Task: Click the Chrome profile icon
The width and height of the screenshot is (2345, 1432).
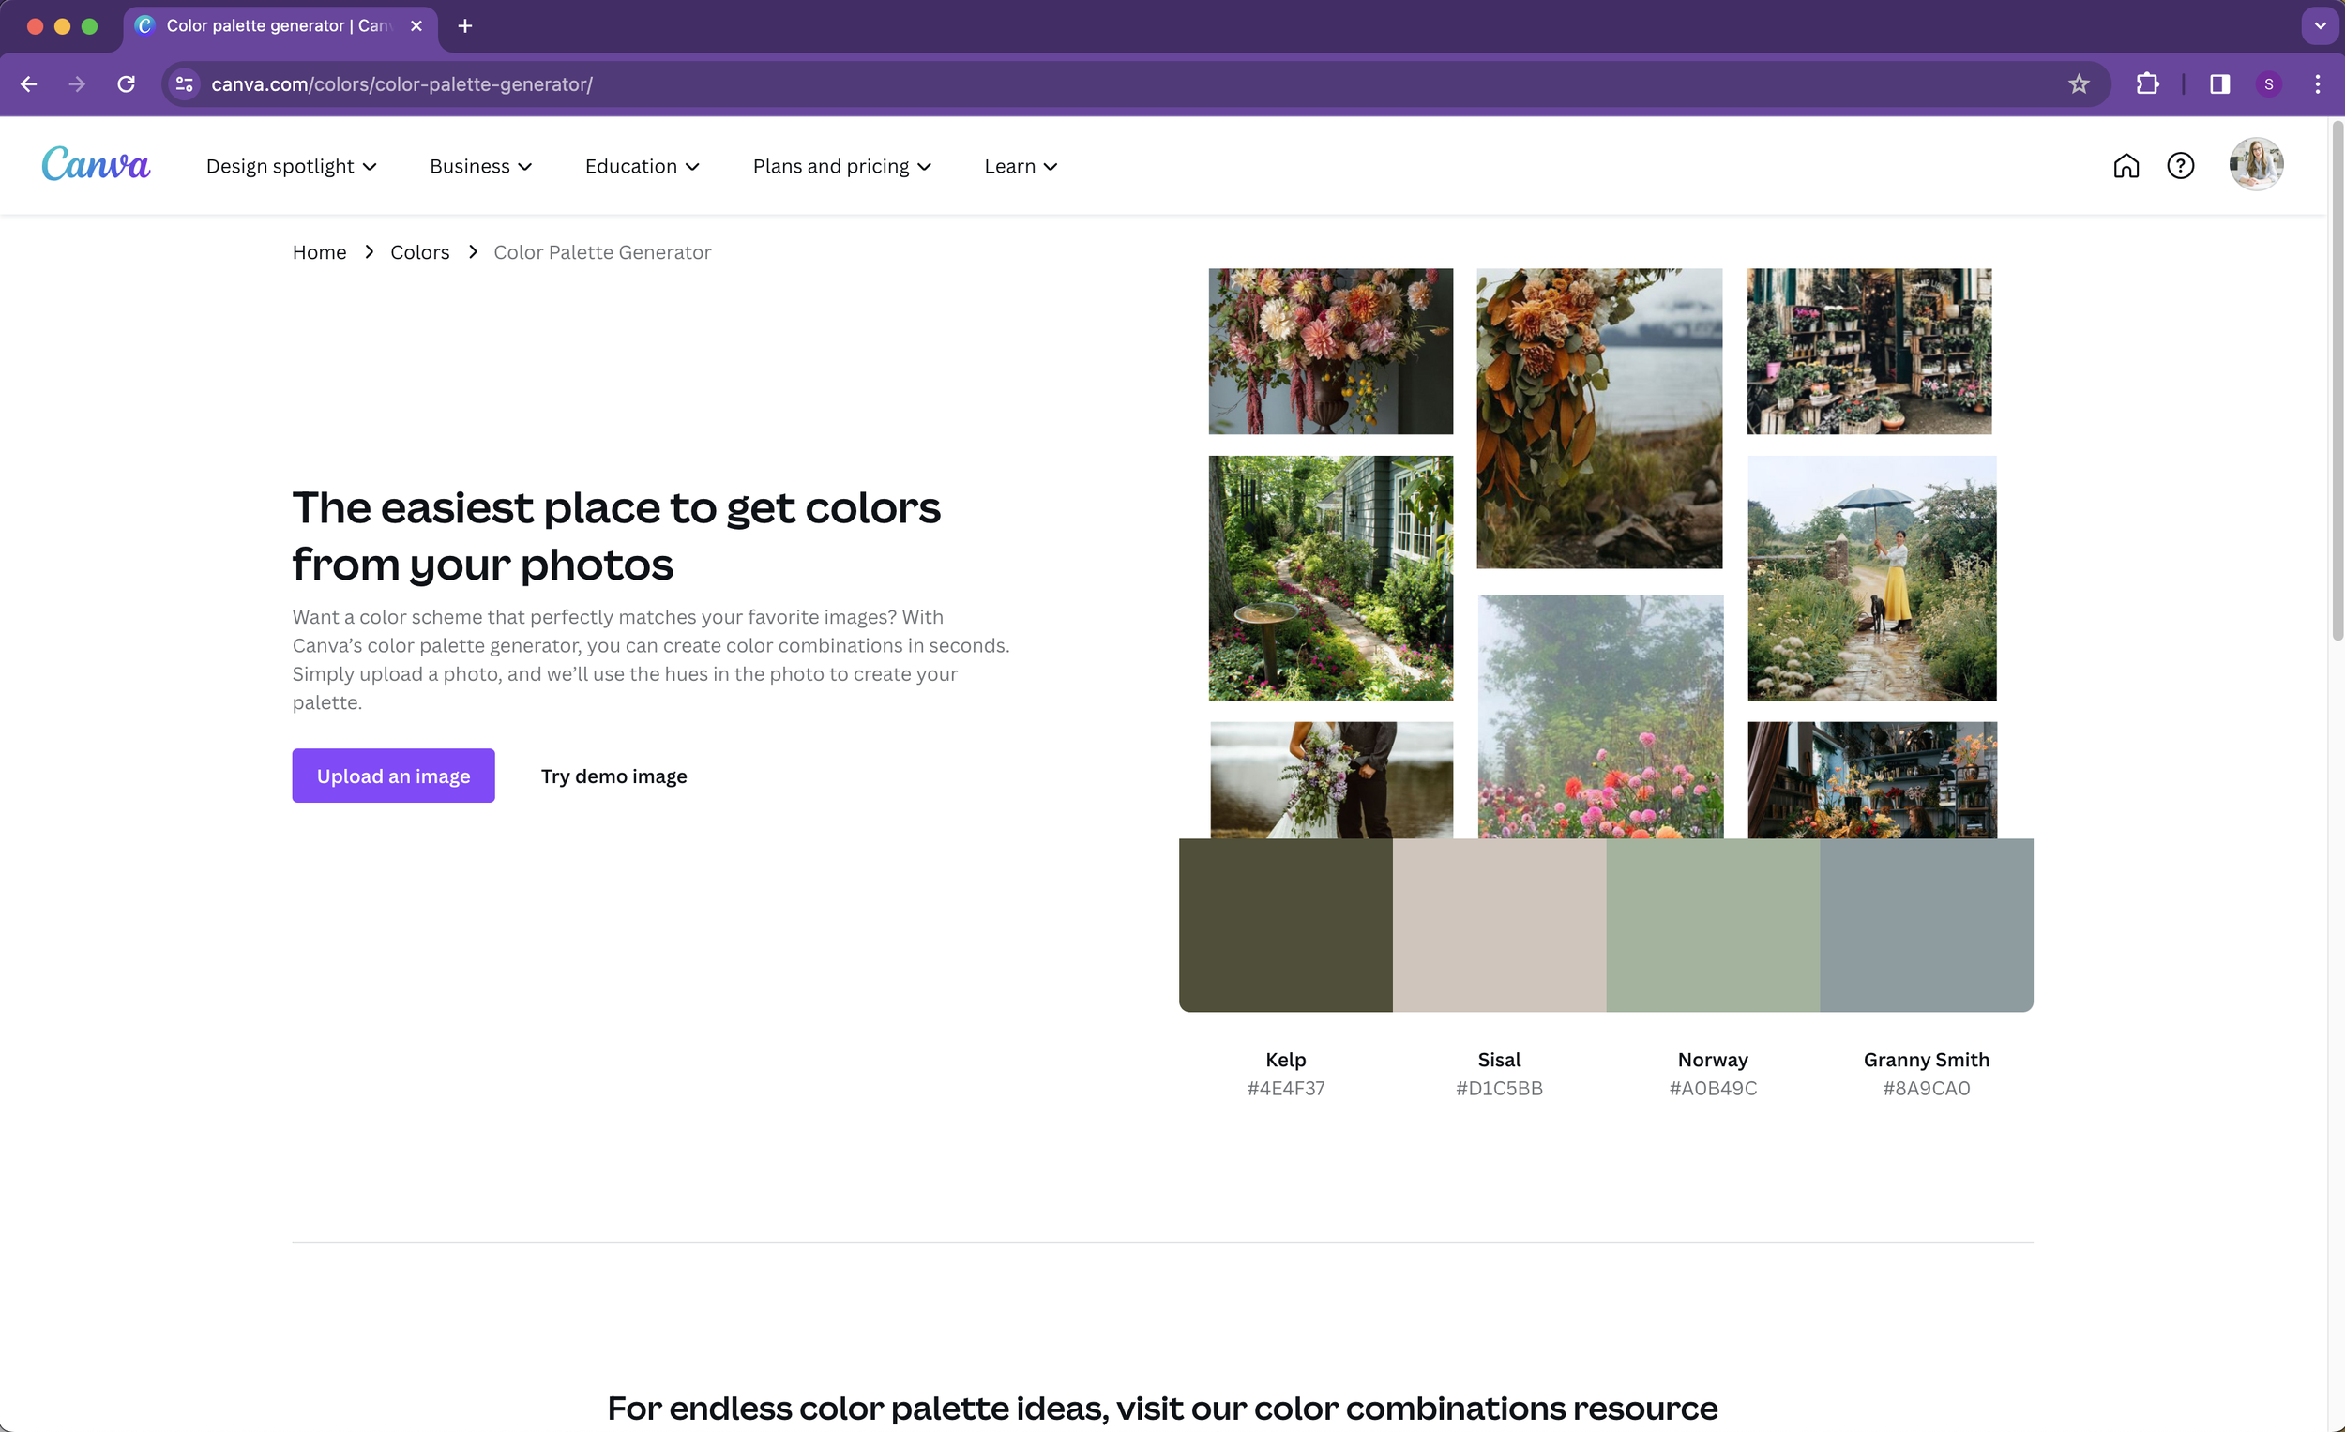Action: point(2269,83)
